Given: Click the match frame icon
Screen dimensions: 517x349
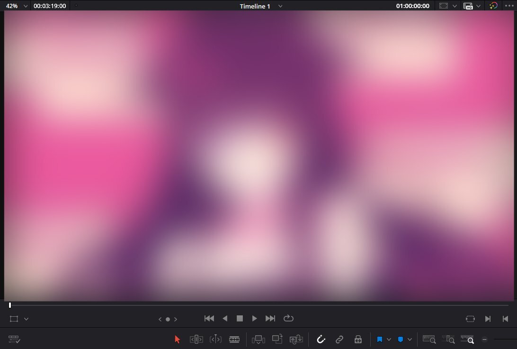Looking at the screenshot, I should coord(470,319).
